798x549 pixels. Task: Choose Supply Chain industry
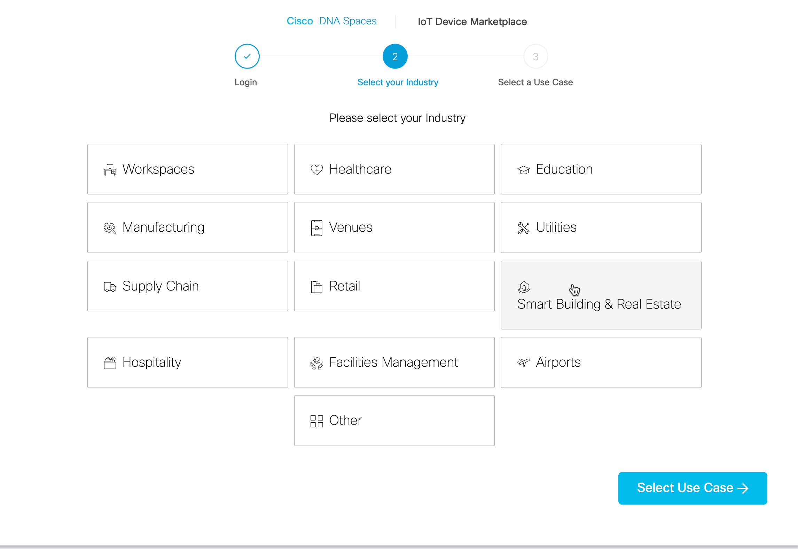(187, 286)
